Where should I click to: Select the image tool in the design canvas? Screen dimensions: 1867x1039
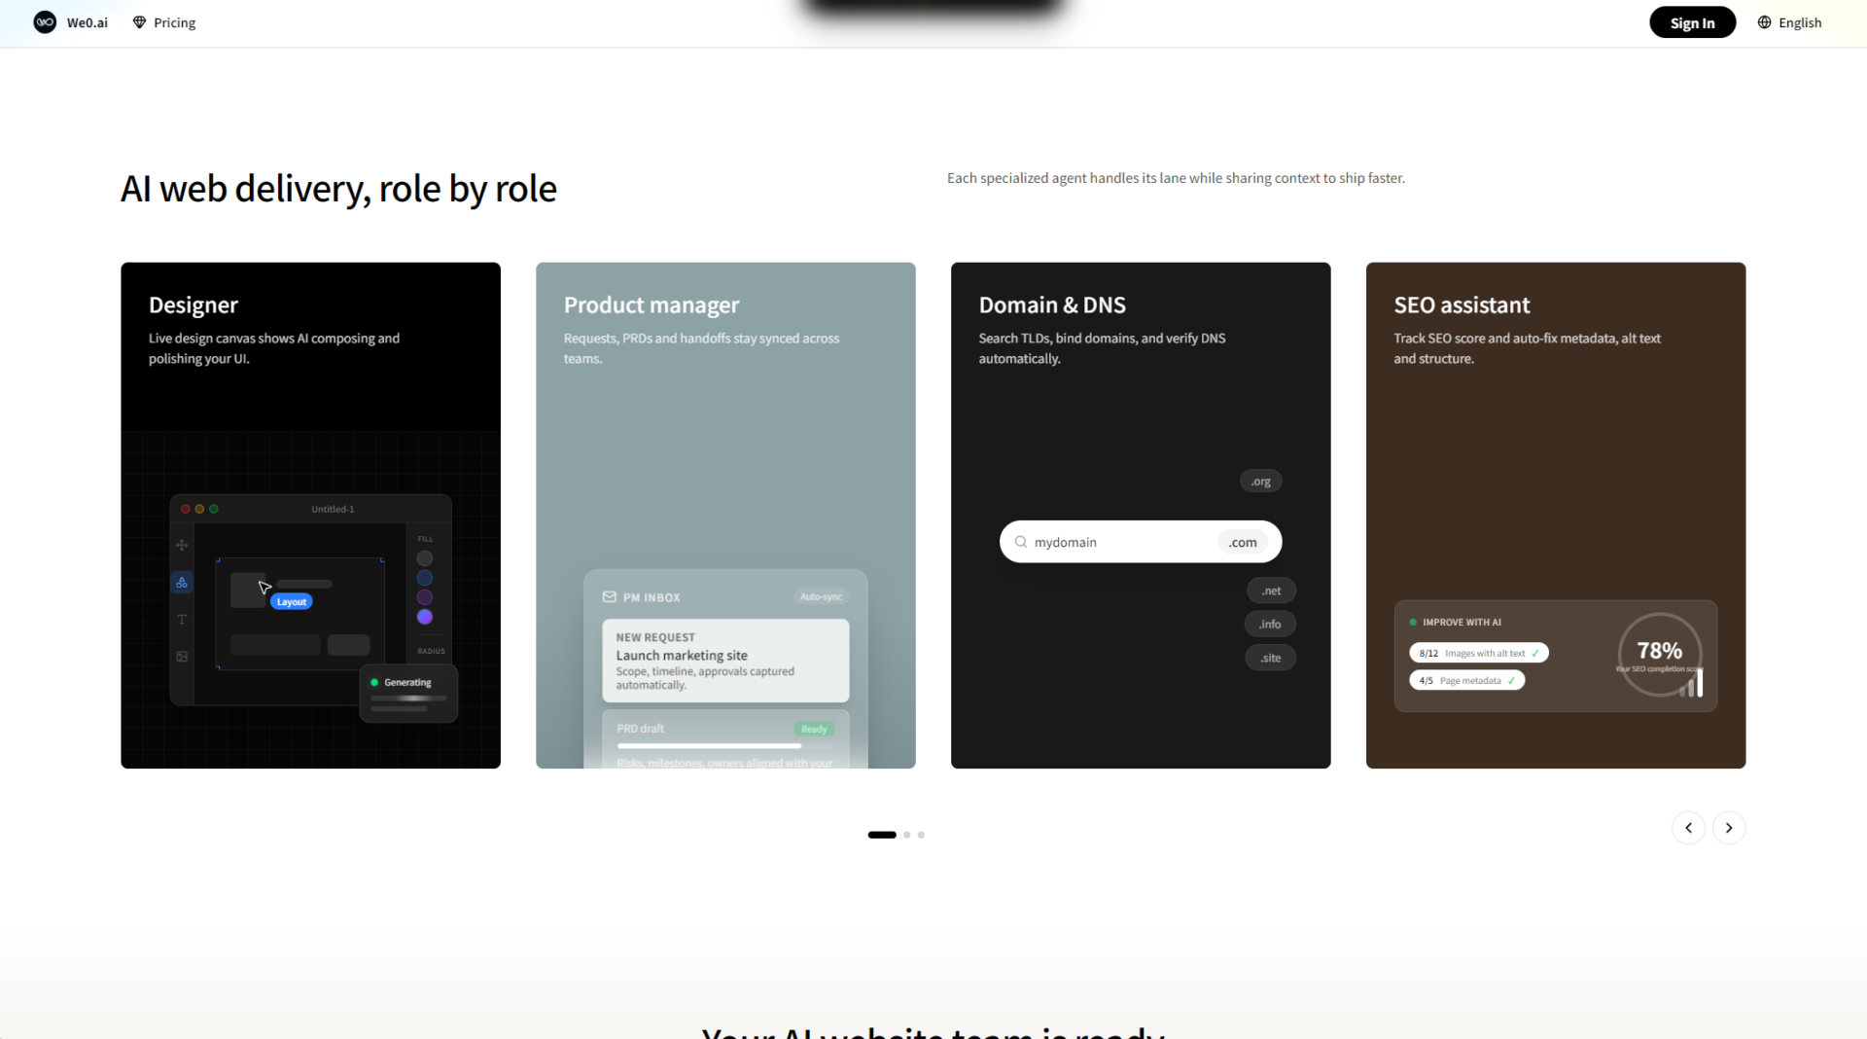182,657
